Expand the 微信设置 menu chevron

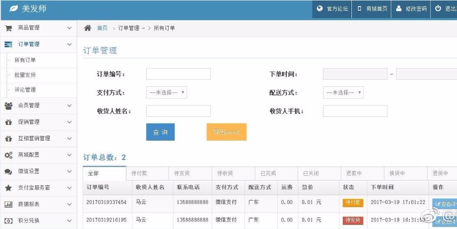[70, 171]
